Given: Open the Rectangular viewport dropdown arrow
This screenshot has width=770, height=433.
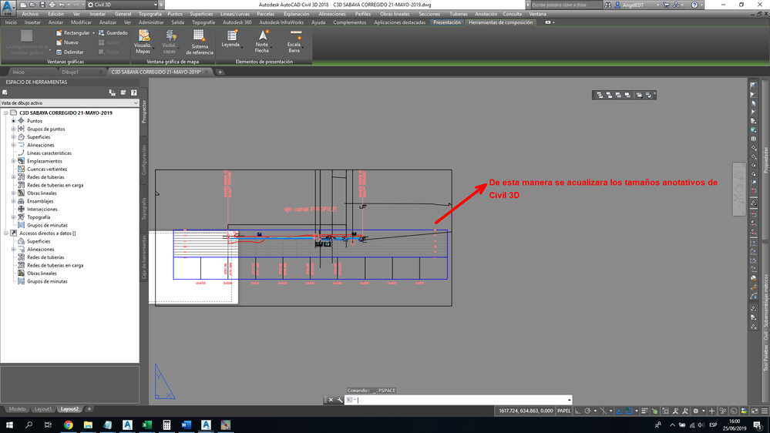Looking at the screenshot, I should [93, 33].
